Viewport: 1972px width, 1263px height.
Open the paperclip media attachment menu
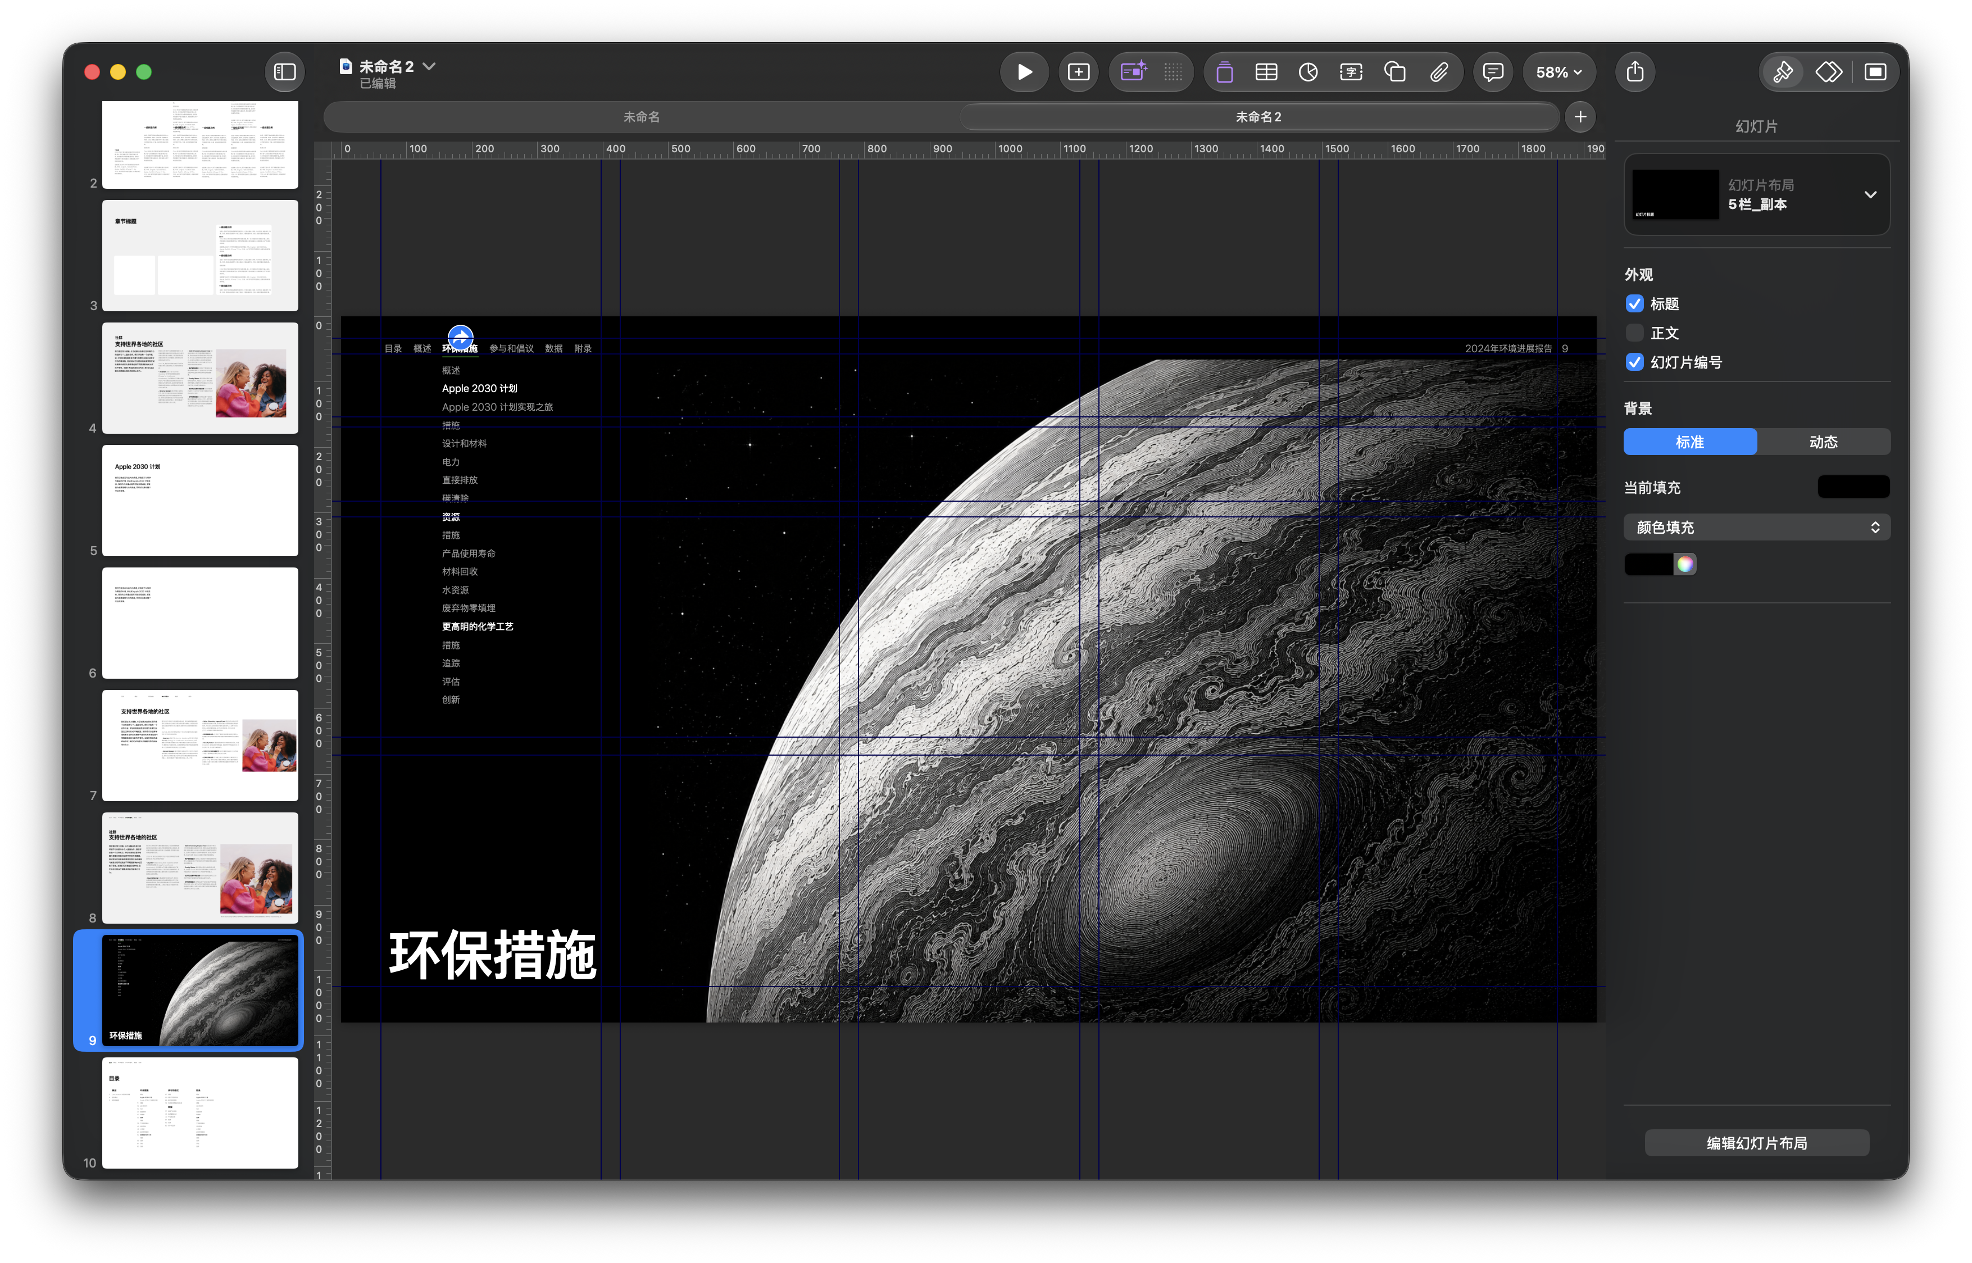[1438, 72]
